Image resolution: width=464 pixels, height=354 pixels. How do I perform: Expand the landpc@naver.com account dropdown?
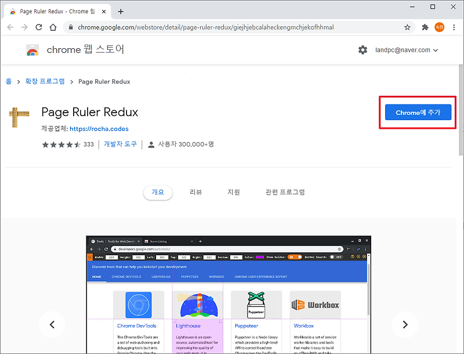click(407, 50)
